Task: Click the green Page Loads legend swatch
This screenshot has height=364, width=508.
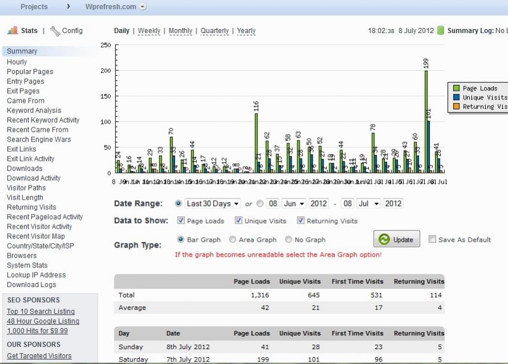Action: [457, 88]
